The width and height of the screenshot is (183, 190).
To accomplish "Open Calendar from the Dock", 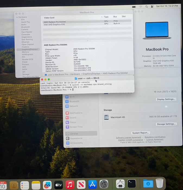I will pyautogui.click(x=3, y=185).
